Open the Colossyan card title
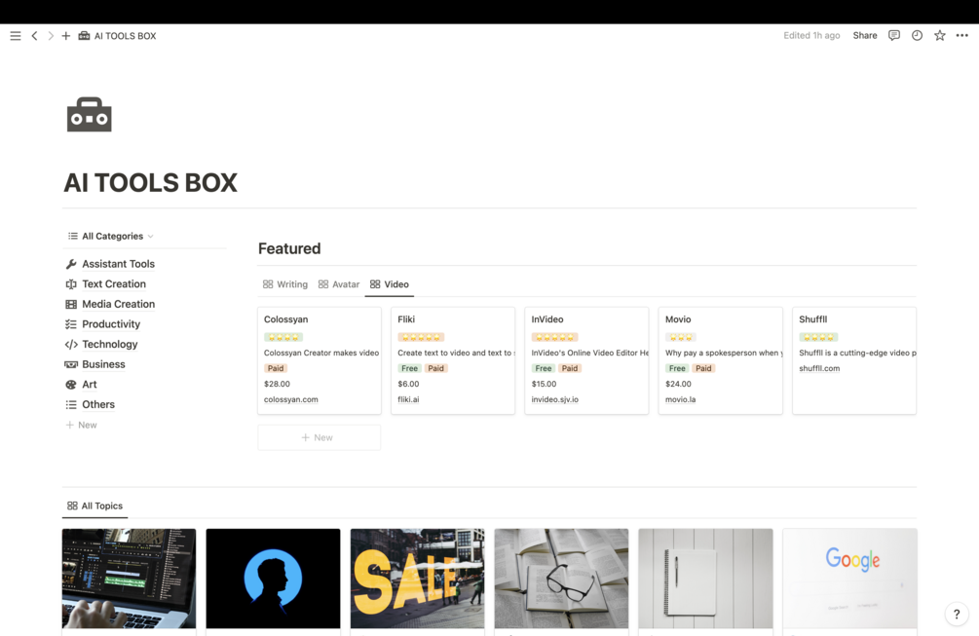The width and height of the screenshot is (979, 636). pyautogui.click(x=286, y=318)
